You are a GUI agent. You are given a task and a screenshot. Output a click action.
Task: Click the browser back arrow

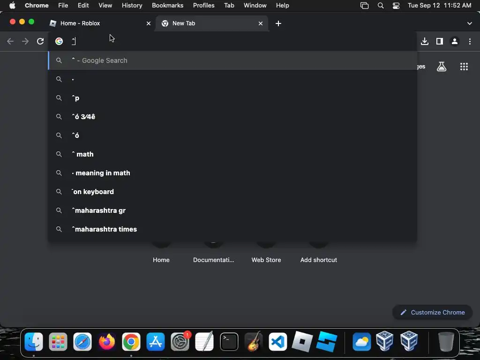point(10,41)
